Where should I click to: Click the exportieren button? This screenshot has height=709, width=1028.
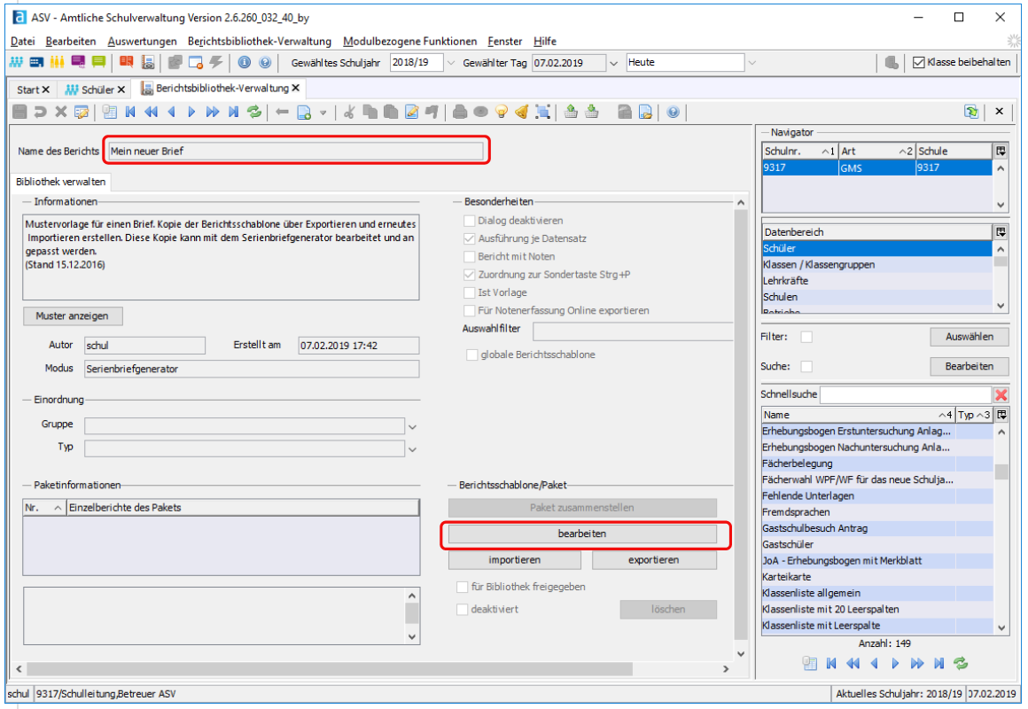click(654, 560)
